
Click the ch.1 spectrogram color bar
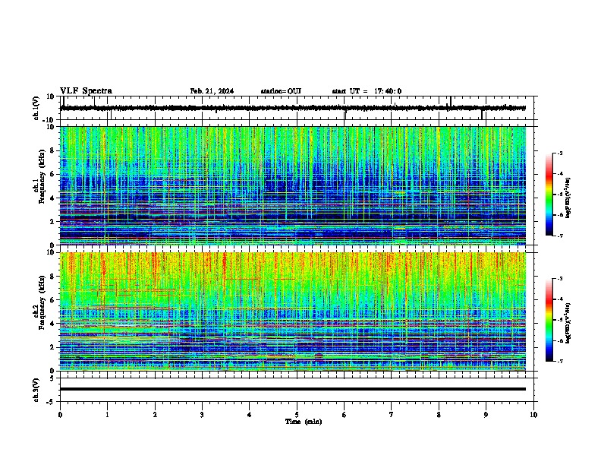point(549,195)
